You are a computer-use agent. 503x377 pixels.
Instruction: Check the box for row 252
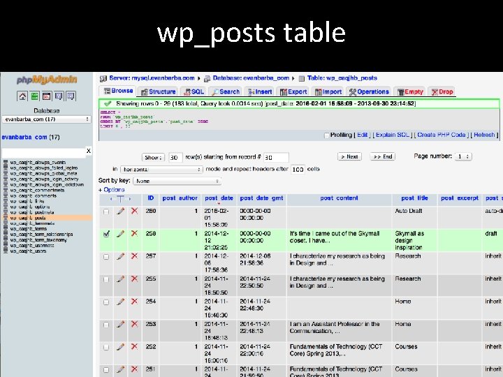coord(106,348)
